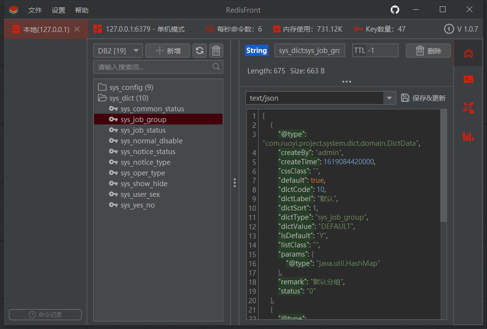Image resolution: width=487 pixels, height=329 pixels.
Task: Click the search magnifier icon
Action: (x=216, y=67)
